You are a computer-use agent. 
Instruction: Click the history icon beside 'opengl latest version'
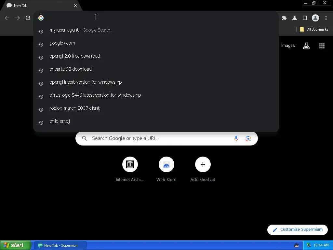point(41,84)
